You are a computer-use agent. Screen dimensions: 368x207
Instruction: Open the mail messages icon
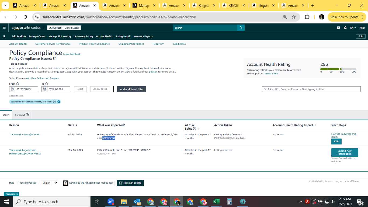[339, 28]
